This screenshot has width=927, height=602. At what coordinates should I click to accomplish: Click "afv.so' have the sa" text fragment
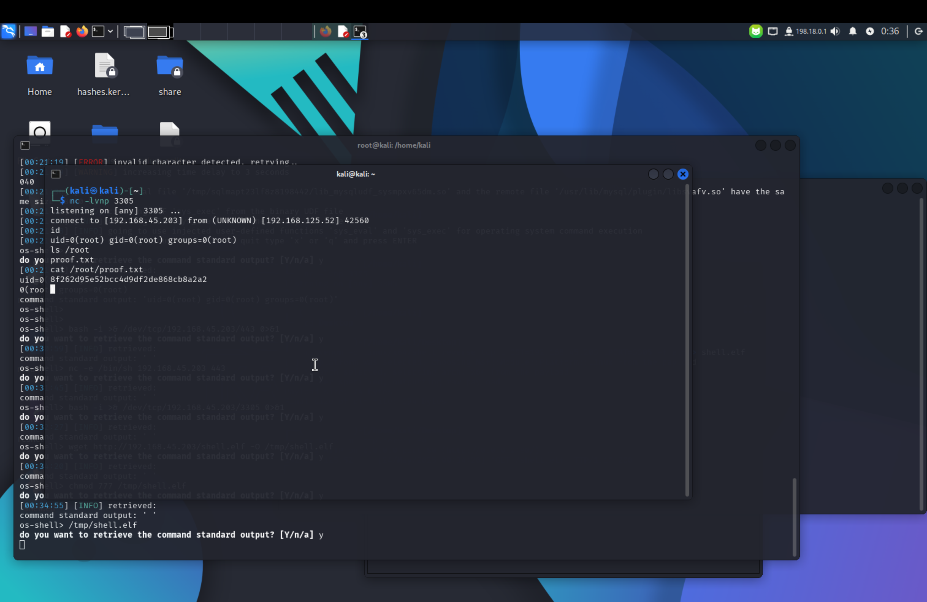point(738,192)
